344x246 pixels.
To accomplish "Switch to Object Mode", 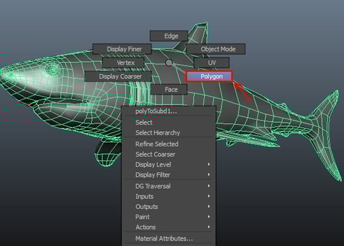I will 216,49.
